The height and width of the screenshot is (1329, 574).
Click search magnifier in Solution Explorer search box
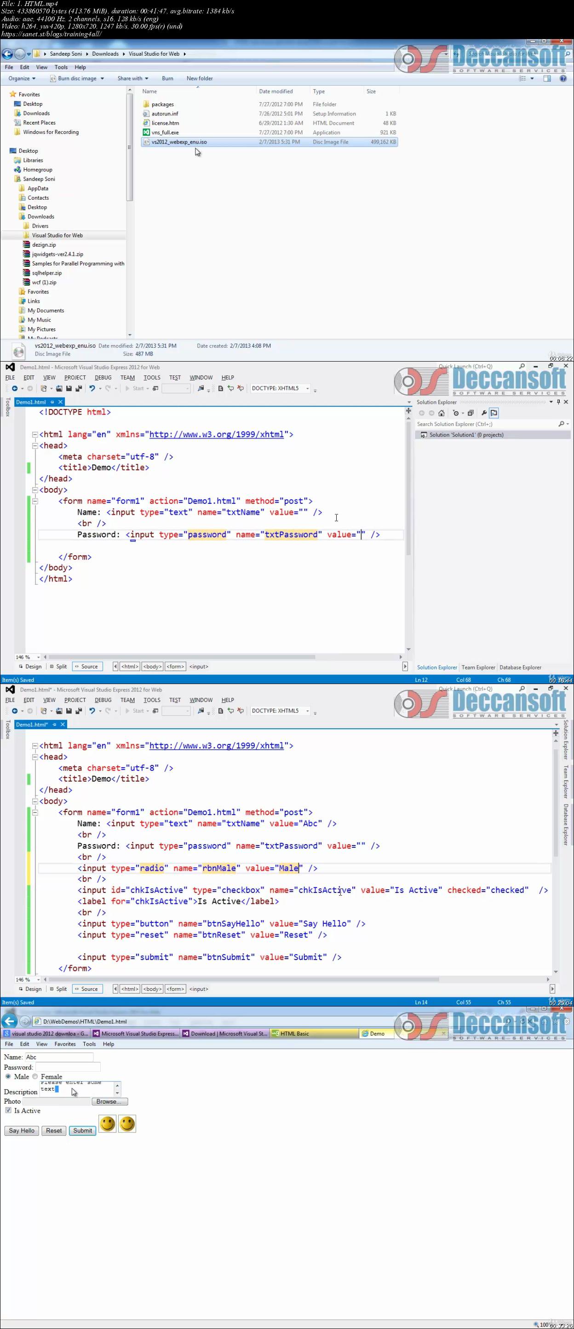(561, 424)
